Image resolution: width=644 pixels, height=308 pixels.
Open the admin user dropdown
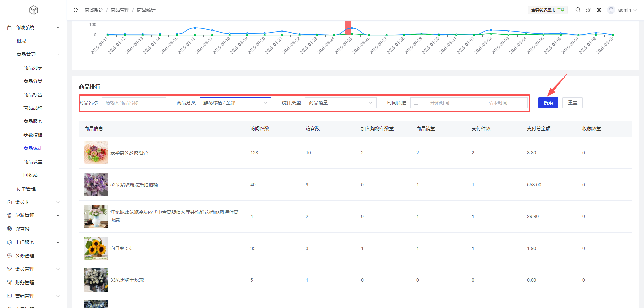(x=627, y=10)
